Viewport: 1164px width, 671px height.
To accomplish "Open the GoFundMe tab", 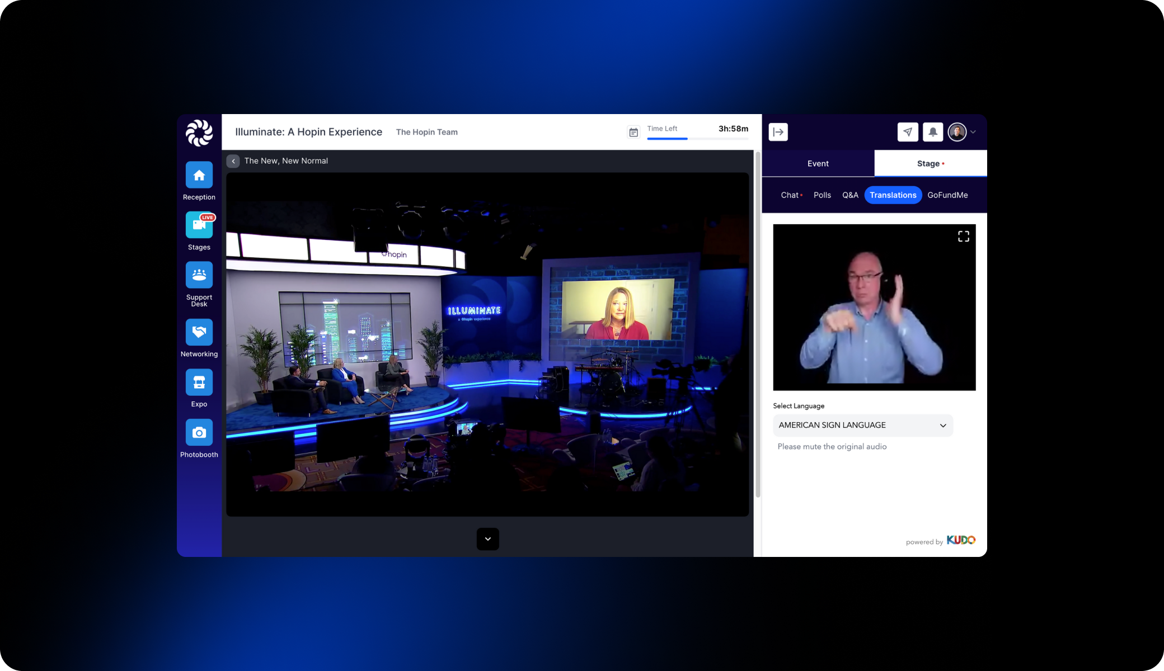I will [947, 195].
